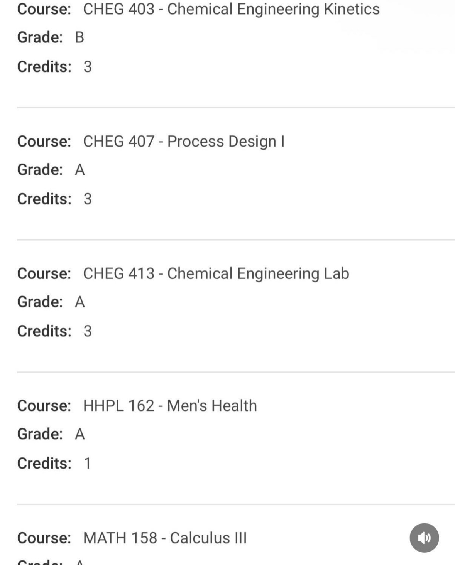This screenshot has height=565, width=455.
Task: Click the credits value 3 for CHEG 403
Action: 88,67
